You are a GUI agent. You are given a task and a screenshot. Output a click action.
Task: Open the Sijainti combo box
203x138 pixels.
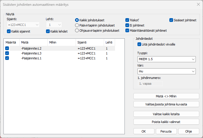tap(23, 25)
